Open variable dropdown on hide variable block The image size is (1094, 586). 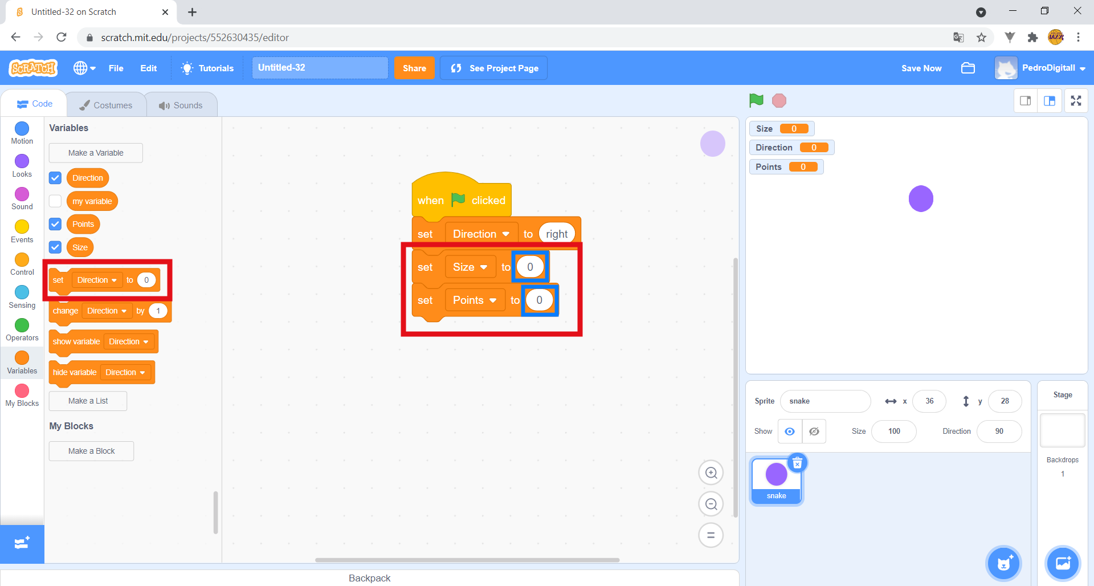125,372
